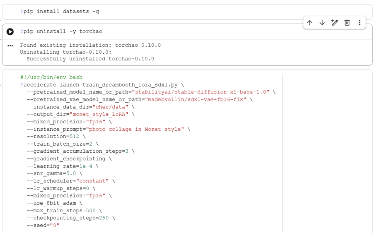Open more cell actions vertical dots
Screen dimensions: 373x233
pos(359,23)
